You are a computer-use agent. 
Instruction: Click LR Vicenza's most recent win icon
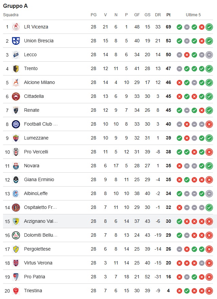pyautogui.click(x=209, y=27)
